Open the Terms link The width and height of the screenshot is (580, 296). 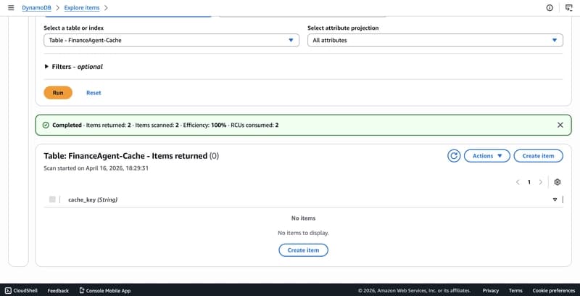[515, 291]
